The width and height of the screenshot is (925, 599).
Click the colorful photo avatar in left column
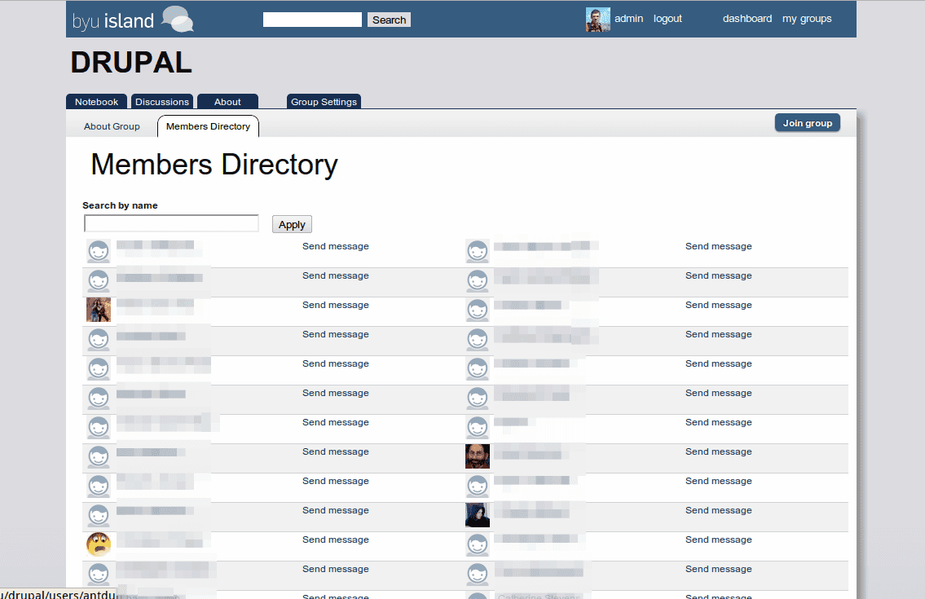tap(99, 310)
